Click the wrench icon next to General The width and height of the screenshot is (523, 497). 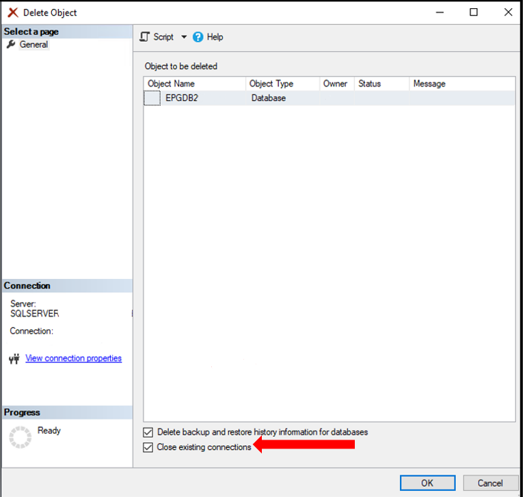(x=11, y=44)
